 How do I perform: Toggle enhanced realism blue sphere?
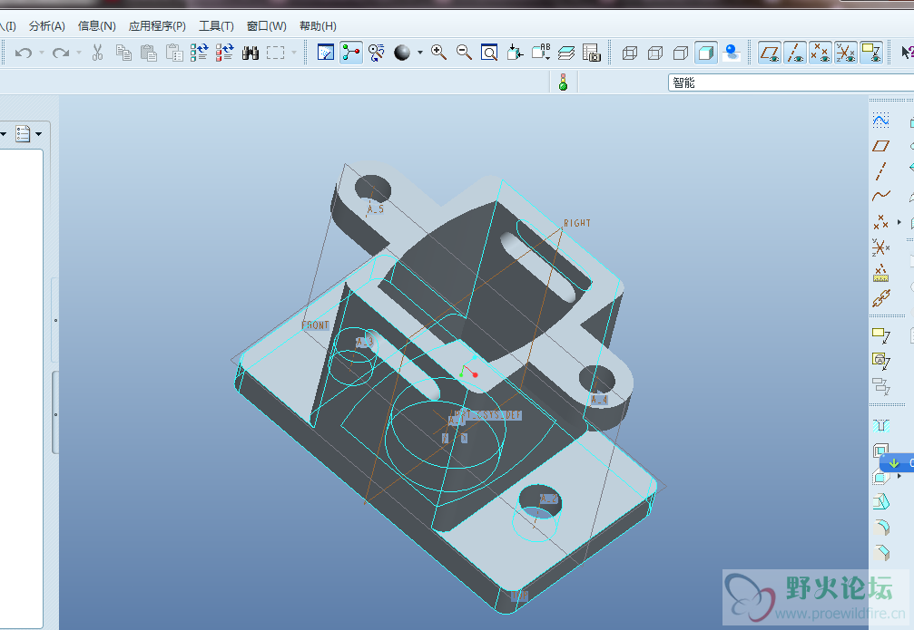(731, 53)
